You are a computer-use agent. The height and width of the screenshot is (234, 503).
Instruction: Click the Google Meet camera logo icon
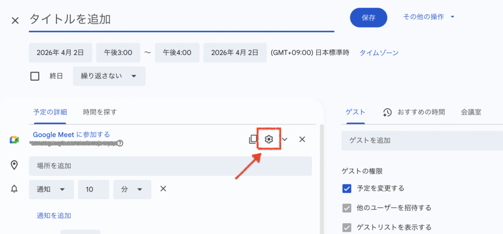click(14, 140)
